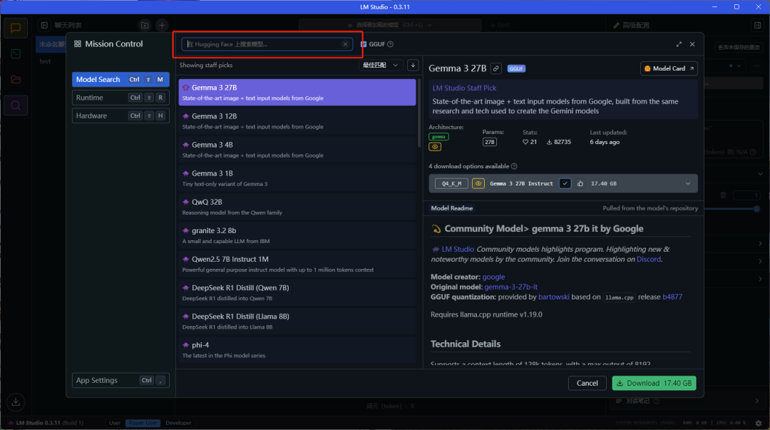Viewport: 770px width, 430px height.
Task: Click the thumbs-up icon on download option
Action: [580, 184]
